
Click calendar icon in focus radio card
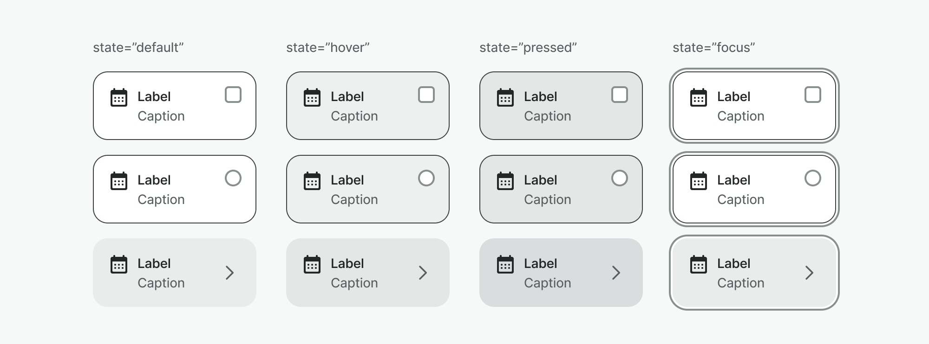click(x=699, y=181)
